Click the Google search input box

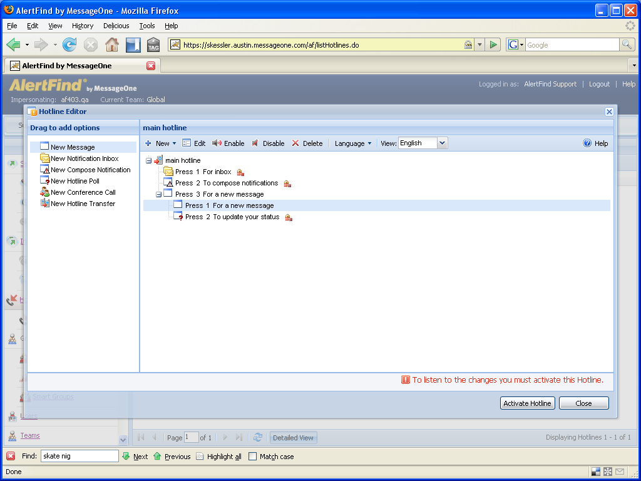(572, 44)
